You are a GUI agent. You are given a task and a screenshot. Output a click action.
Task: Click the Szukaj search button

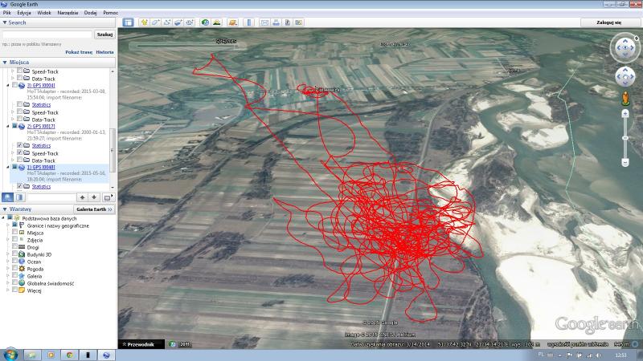104,34
